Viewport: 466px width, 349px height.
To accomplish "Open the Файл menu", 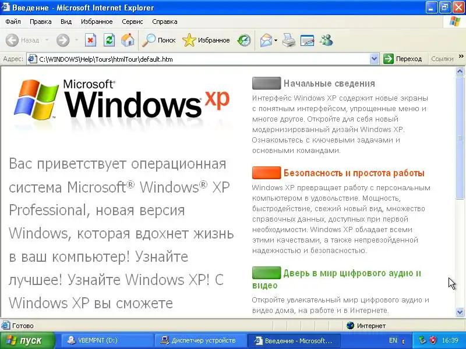I will coord(13,22).
